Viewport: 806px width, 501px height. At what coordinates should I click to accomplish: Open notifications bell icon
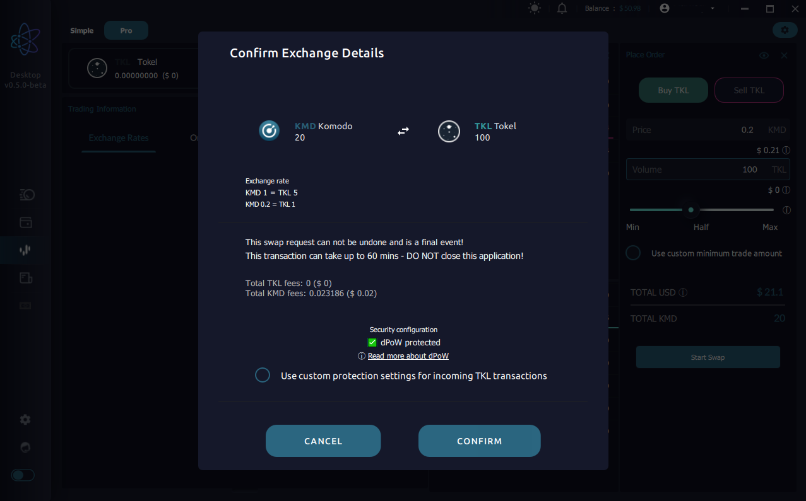[x=562, y=8]
